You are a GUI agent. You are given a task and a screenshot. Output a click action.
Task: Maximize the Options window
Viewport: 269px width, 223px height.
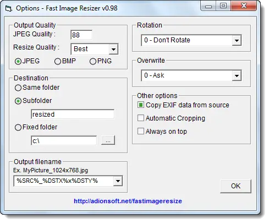(x=223, y=6)
